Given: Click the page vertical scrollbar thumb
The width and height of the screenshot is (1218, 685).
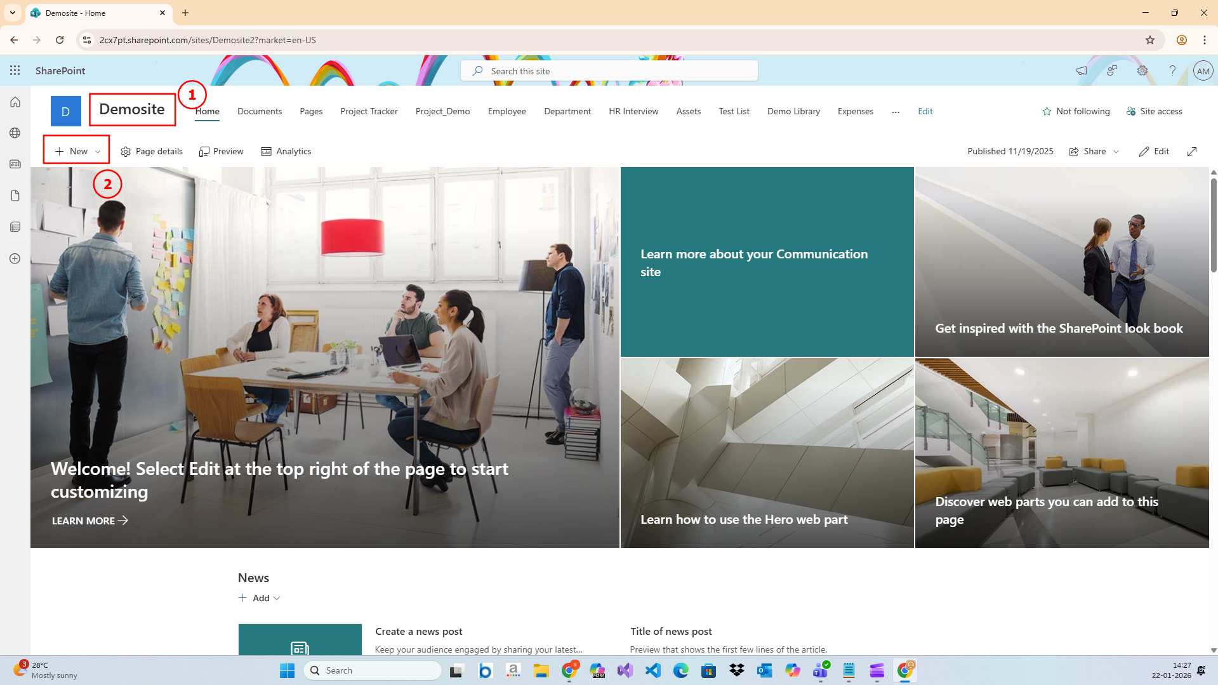Looking at the screenshot, I should click(x=1214, y=225).
